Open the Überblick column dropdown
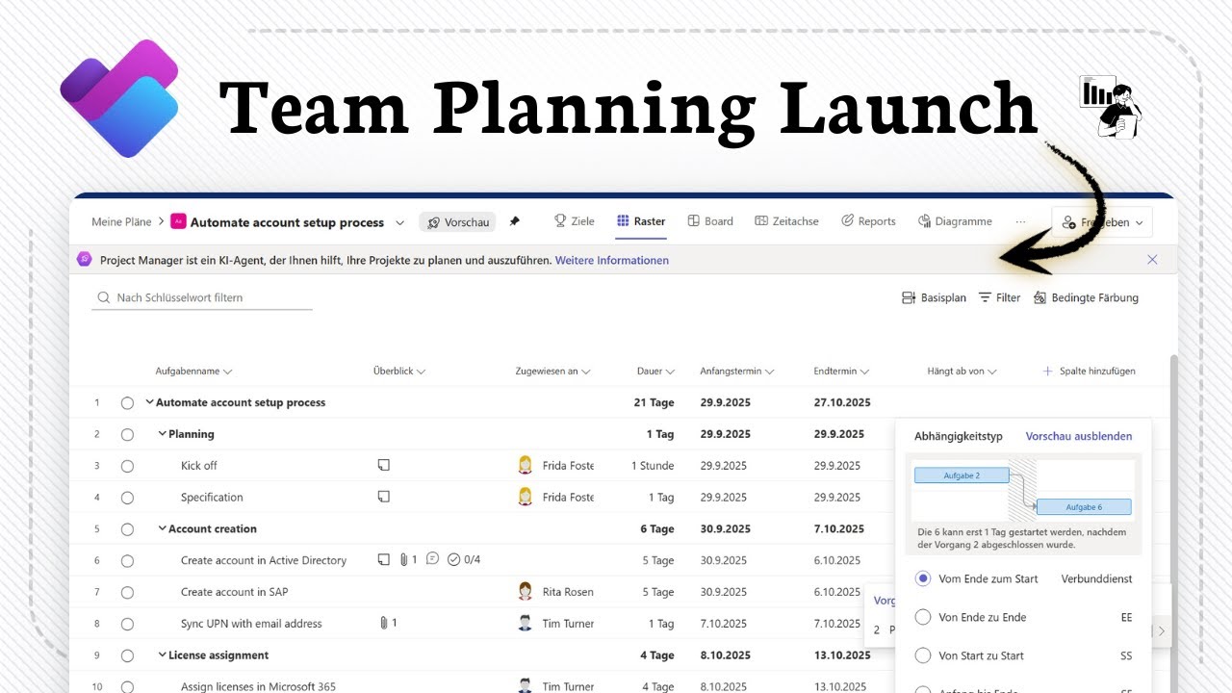Viewport: 1232px width, 693px height. [422, 372]
